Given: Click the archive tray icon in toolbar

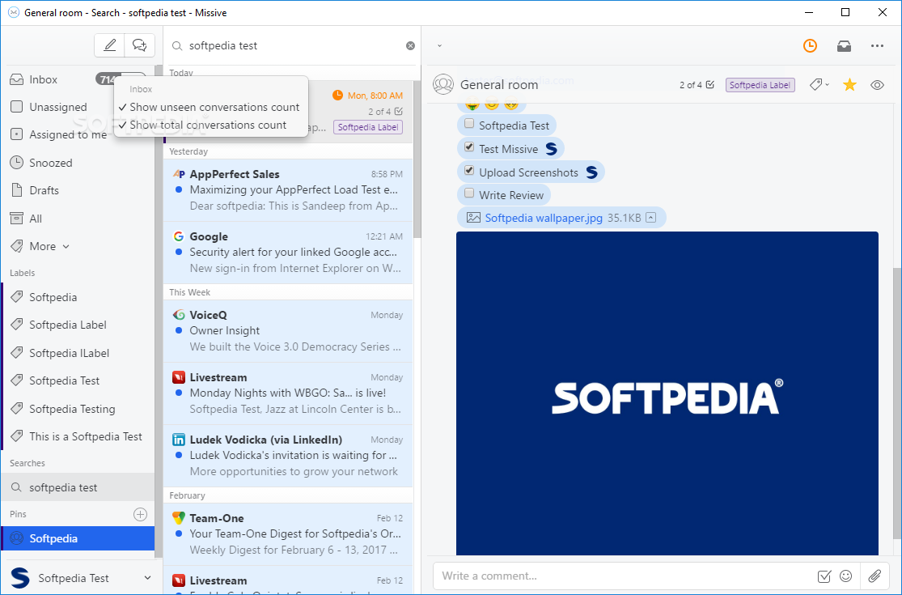Looking at the screenshot, I should click(x=844, y=46).
